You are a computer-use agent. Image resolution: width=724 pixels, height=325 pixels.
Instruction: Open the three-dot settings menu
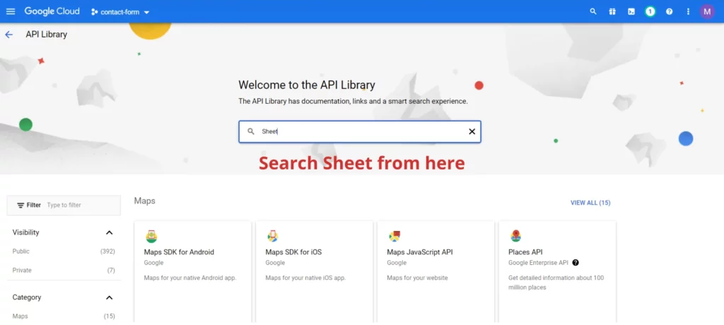click(x=688, y=11)
